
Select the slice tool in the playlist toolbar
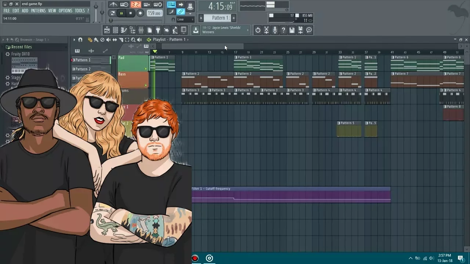[121, 40]
